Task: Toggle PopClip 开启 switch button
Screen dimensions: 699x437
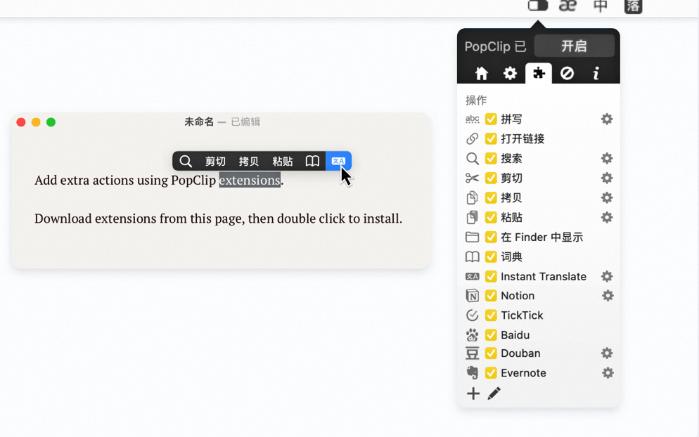Action: [574, 46]
